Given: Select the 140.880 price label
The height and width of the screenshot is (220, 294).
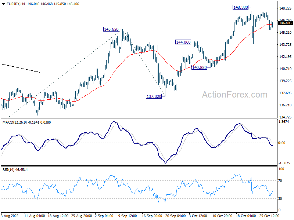Looking at the screenshot, I should (x=199, y=67).
